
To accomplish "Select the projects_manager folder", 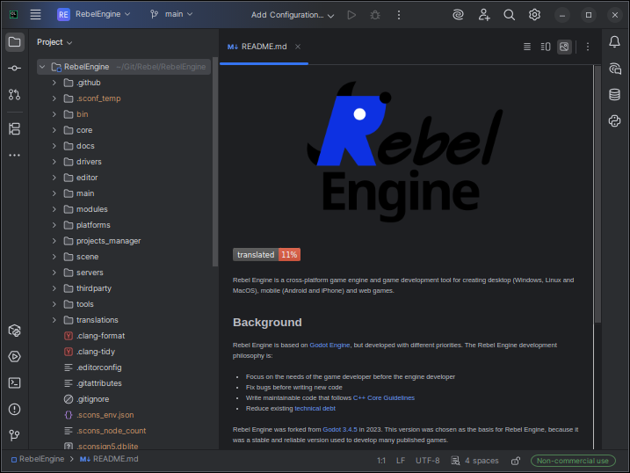I will [x=108, y=241].
